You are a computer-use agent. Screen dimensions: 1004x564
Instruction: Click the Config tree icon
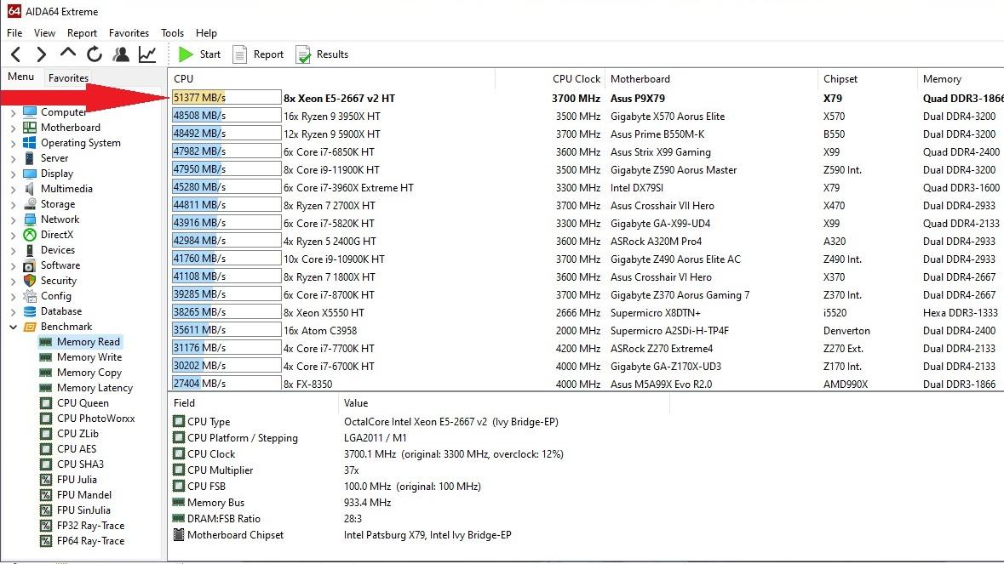click(x=30, y=296)
